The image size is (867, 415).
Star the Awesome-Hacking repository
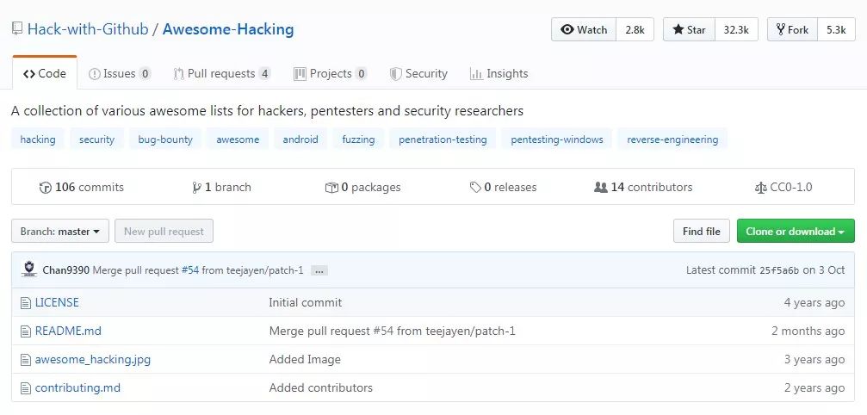(x=689, y=30)
